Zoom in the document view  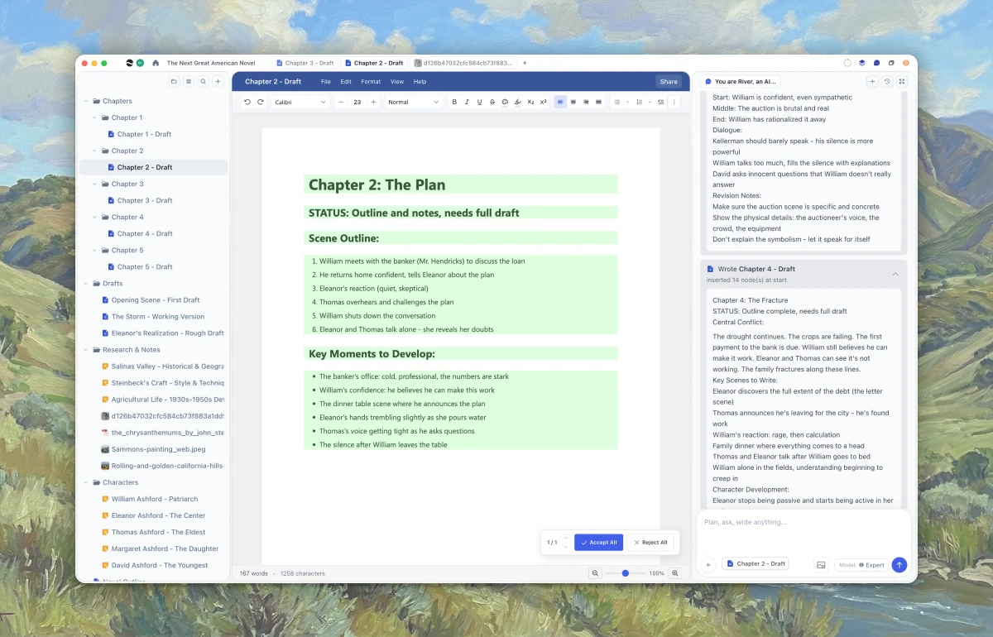(675, 573)
